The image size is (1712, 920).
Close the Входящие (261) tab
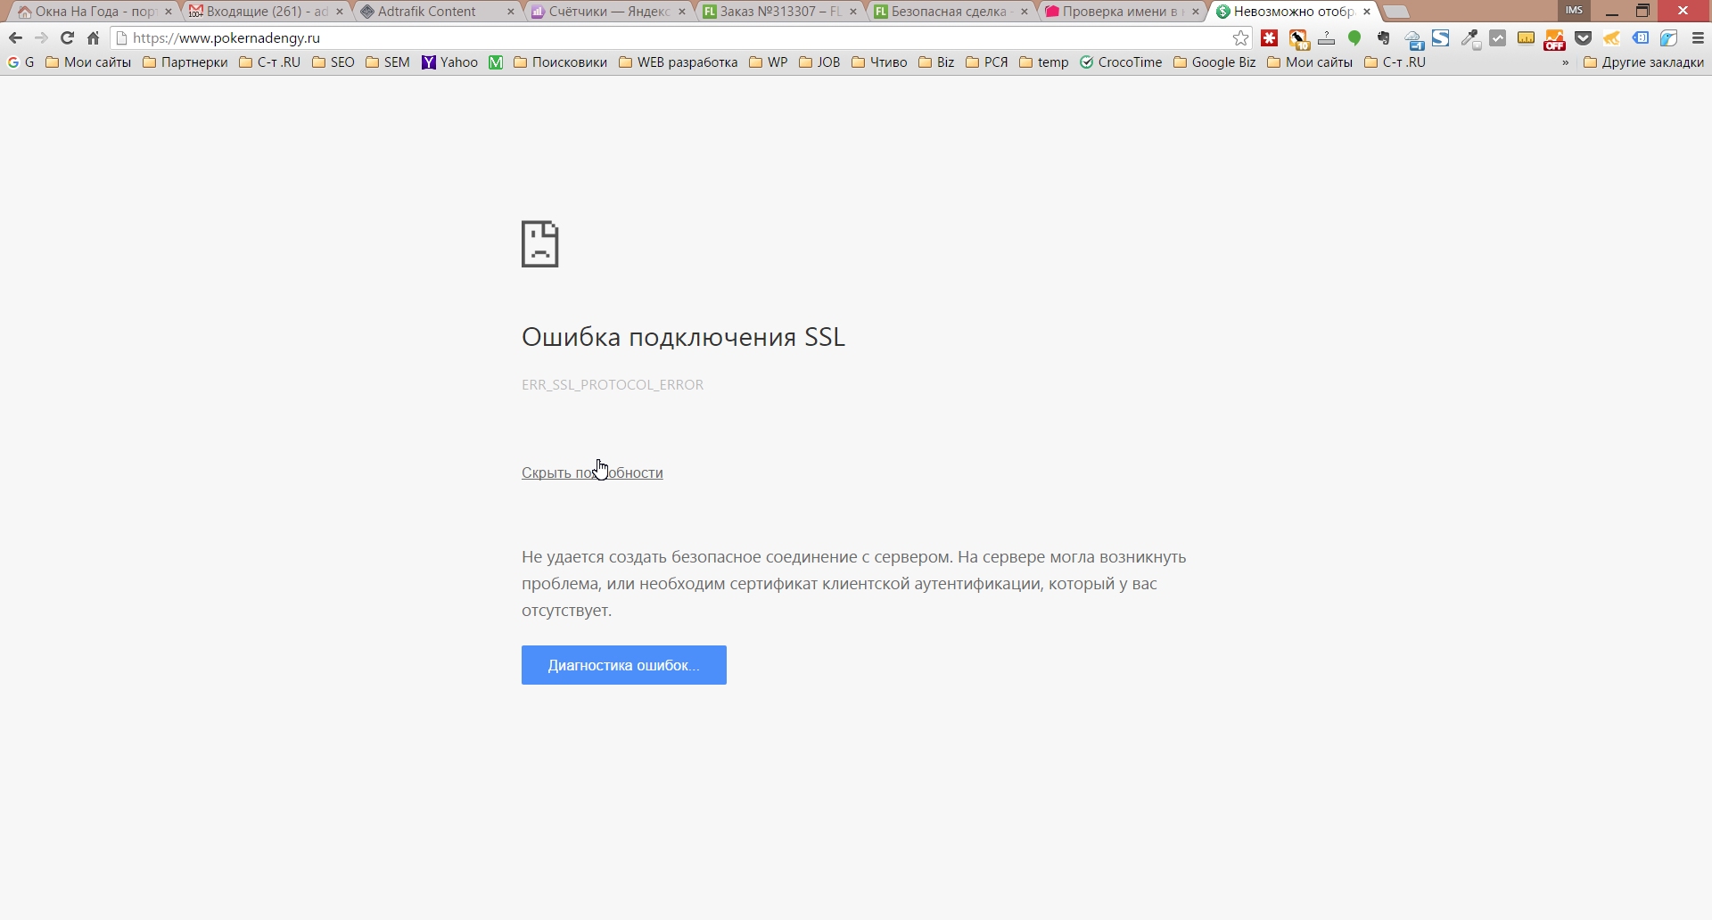(x=340, y=12)
